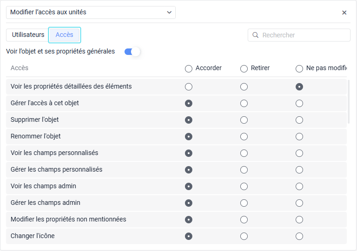The width and height of the screenshot is (357, 251).
Task: Set Retirer for 'Modifier les propriétés non mentionnées'
Action: coord(244,220)
